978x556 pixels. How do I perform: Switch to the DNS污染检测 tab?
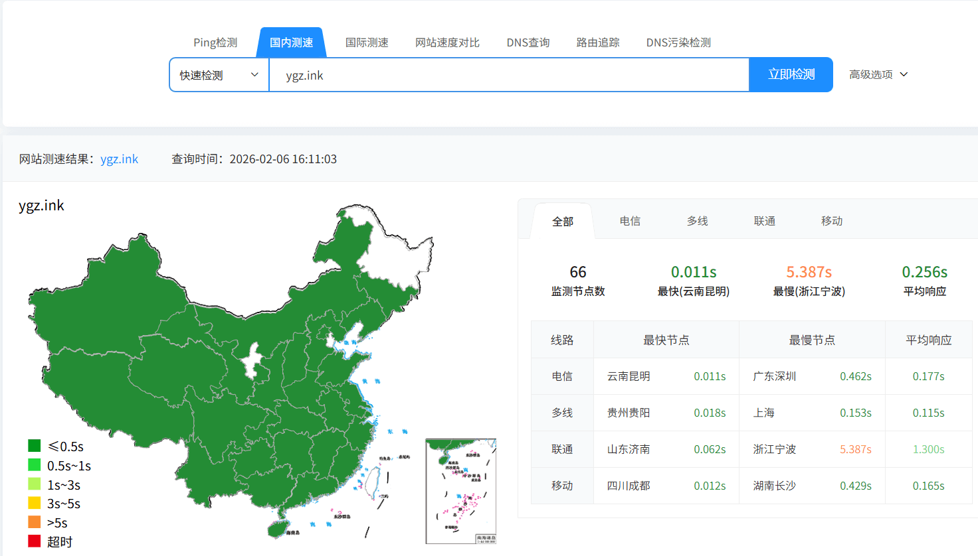tap(678, 42)
